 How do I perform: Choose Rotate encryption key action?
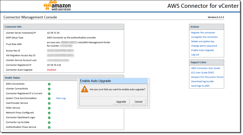click(x=203, y=42)
